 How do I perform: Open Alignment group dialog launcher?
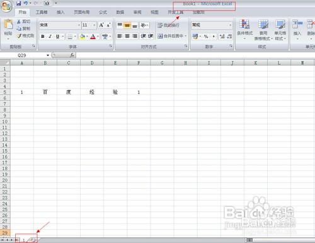(186, 46)
